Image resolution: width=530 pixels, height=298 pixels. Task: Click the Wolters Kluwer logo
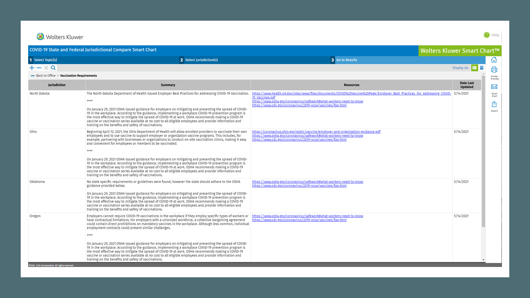[60, 37]
